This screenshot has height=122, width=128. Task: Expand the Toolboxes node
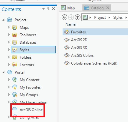click(x=9, y=35)
